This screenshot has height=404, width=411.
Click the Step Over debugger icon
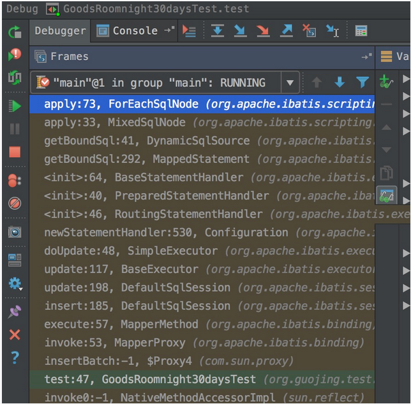[x=218, y=31]
